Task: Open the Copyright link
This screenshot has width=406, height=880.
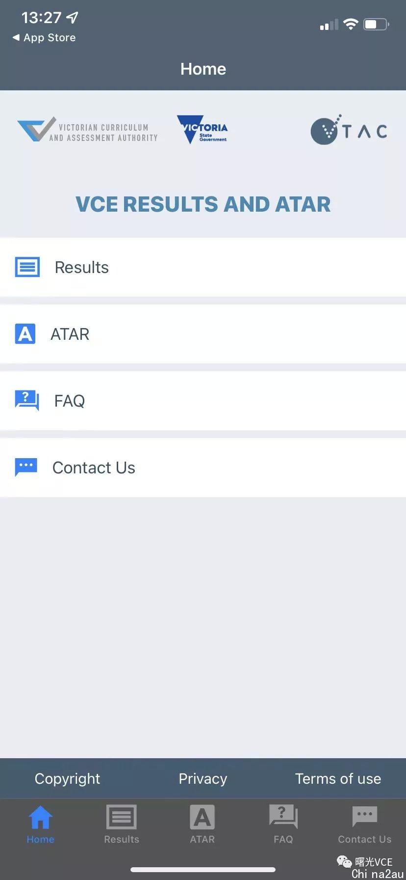Action: [67, 779]
